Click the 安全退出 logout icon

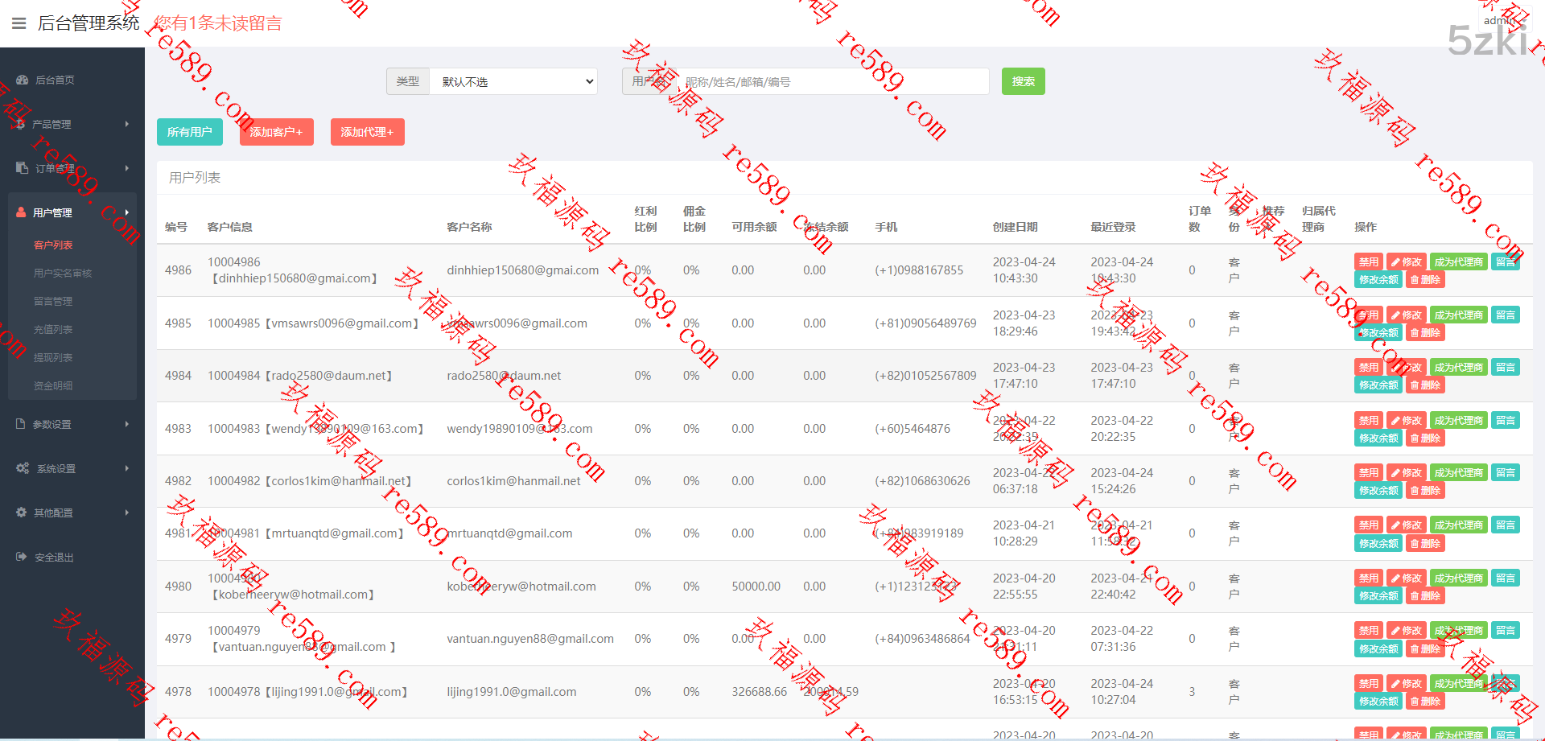pos(22,557)
